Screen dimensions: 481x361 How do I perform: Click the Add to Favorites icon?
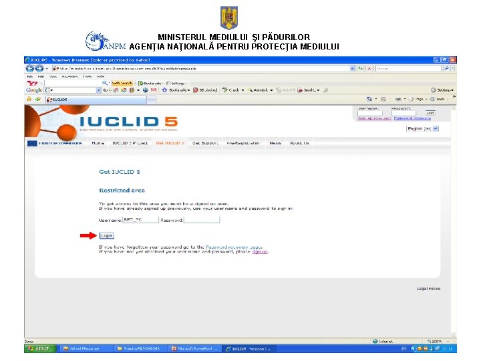pos(38,99)
